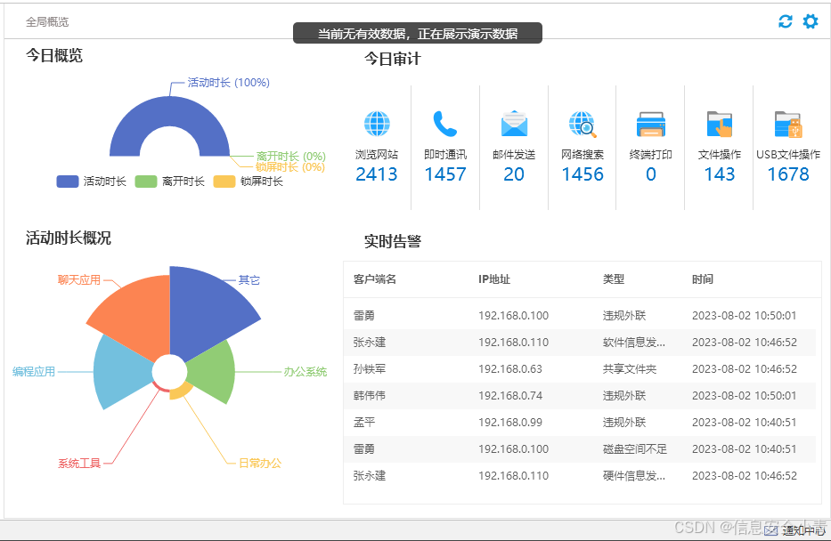Click the 邮件发送 count 20
The height and width of the screenshot is (541, 831).
point(514,174)
